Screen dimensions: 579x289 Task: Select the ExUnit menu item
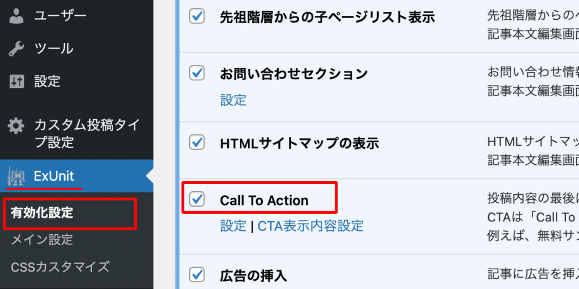click(x=54, y=176)
